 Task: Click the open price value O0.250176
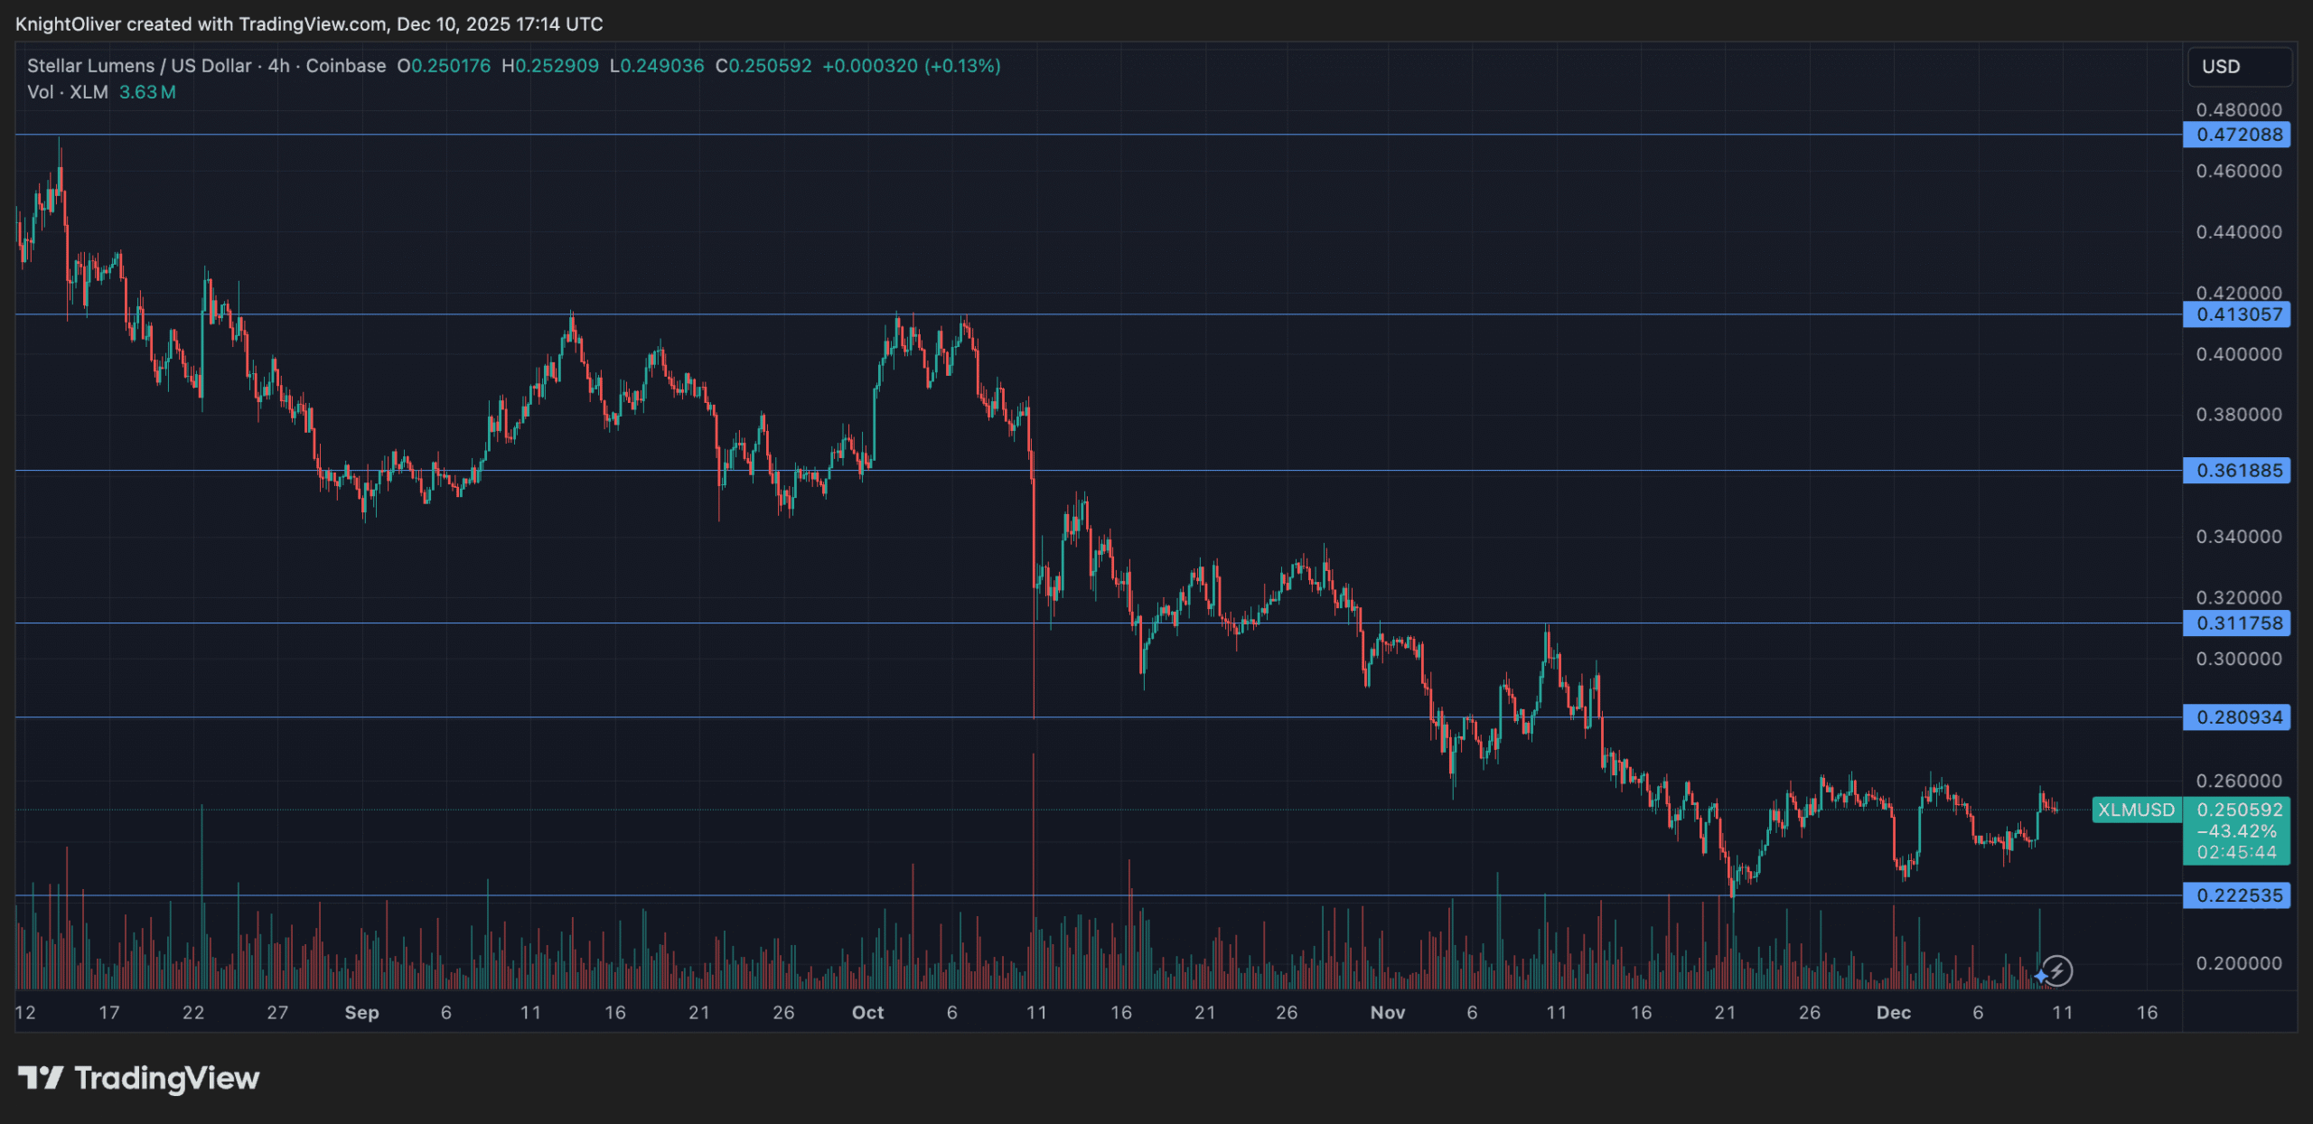coord(444,65)
